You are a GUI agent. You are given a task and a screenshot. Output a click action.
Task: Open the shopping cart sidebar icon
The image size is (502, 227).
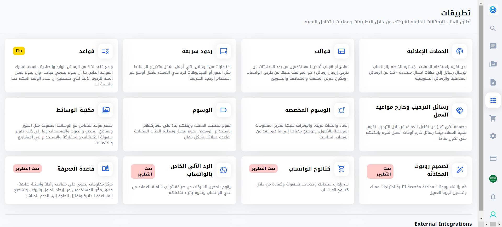493,118
